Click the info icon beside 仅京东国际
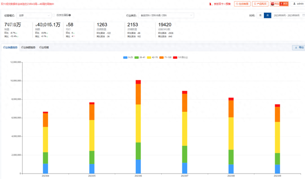 point(70,15)
